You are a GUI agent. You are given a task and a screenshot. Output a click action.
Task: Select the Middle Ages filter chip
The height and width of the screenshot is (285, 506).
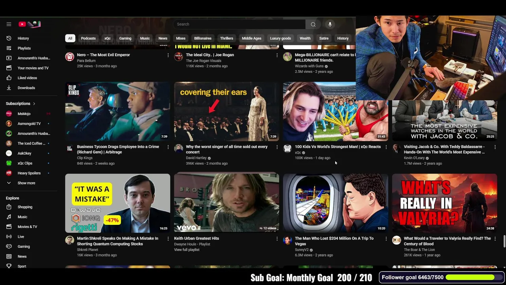(251, 38)
